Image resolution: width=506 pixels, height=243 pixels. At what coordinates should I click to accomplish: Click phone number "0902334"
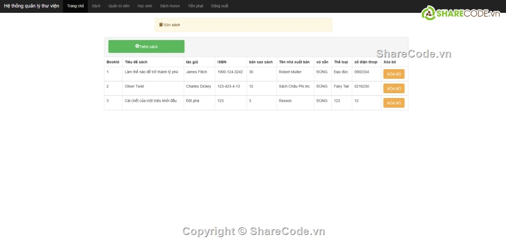(x=362, y=72)
